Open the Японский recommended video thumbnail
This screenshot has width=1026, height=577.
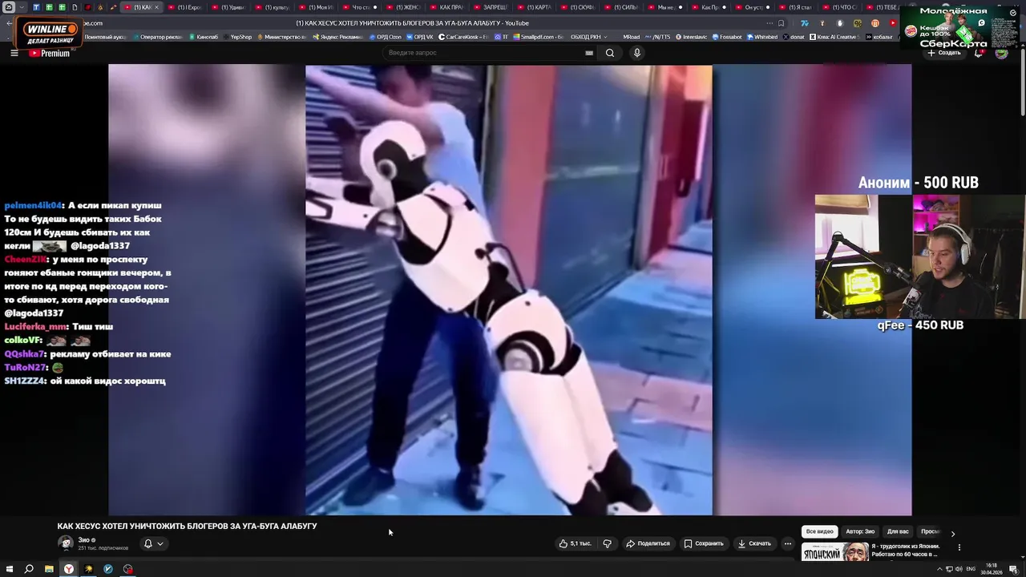click(834, 552)
